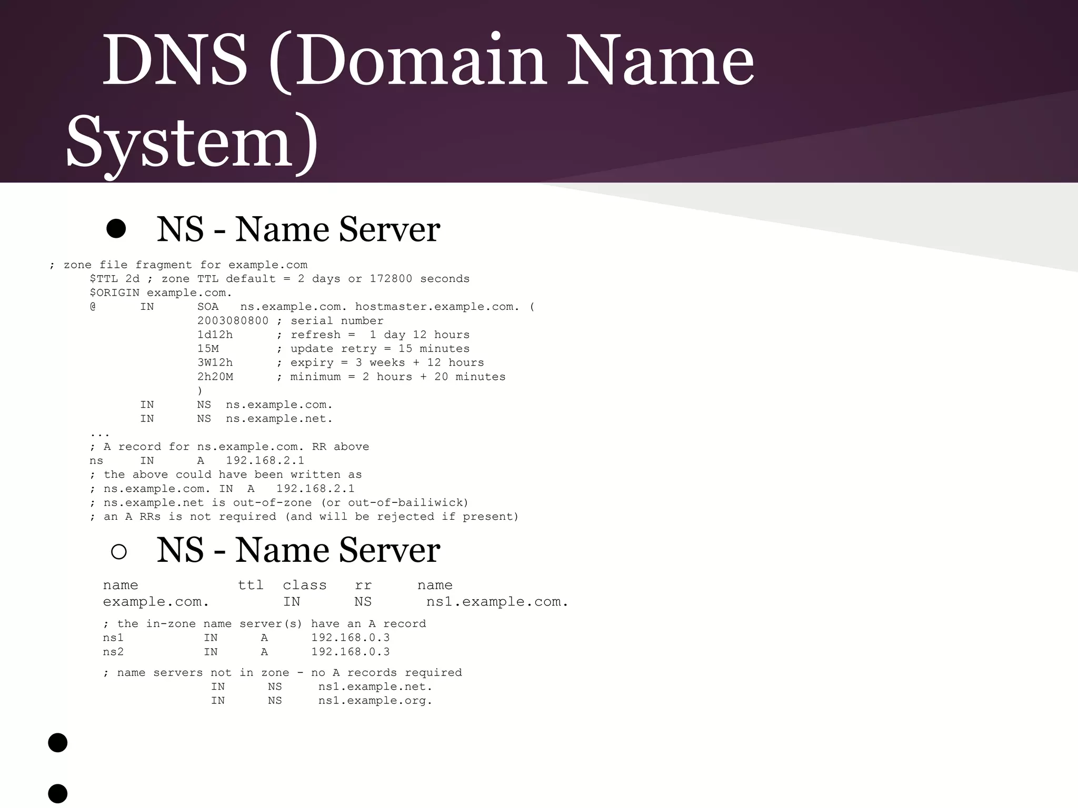Click the 'name ttl class rr name' header row

tap(278, 585)
